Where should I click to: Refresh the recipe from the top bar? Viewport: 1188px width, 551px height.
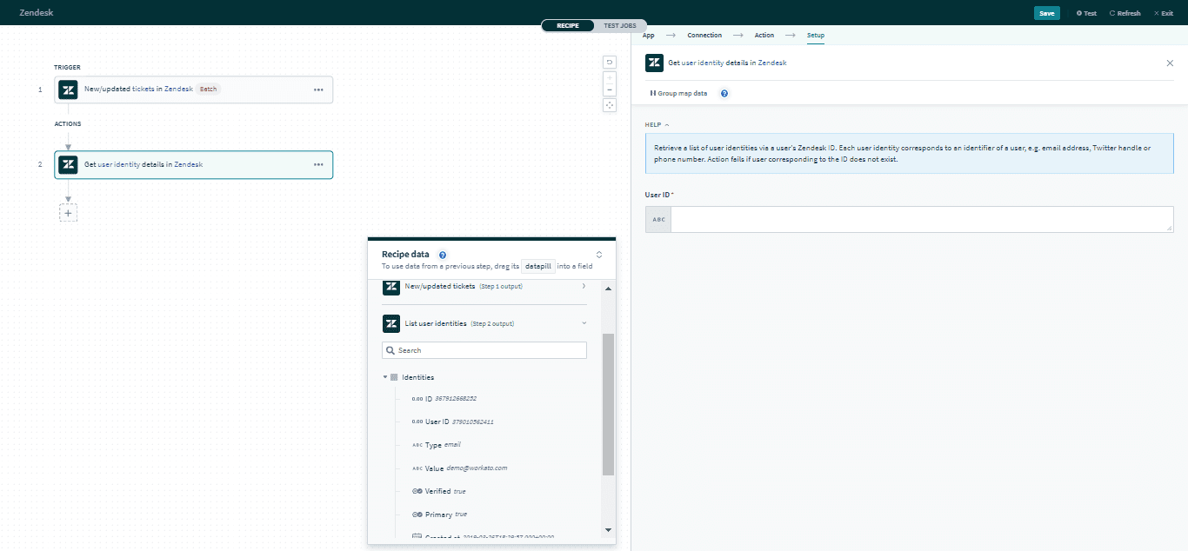(x=1124, y=12)
